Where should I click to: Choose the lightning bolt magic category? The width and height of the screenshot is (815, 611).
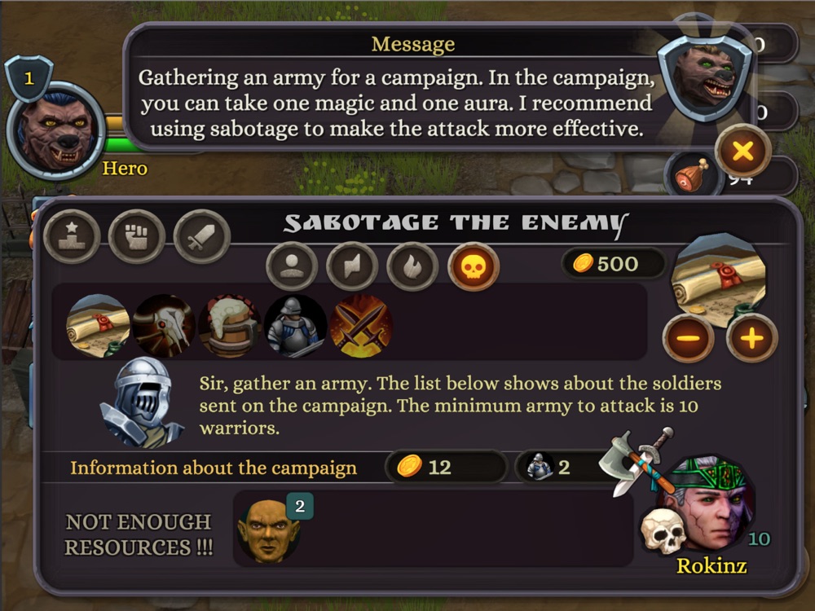(x=352, y=266)
